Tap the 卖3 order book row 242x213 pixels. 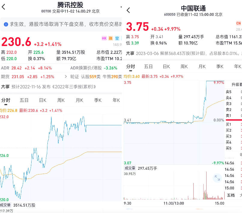[x=234, y=104]
